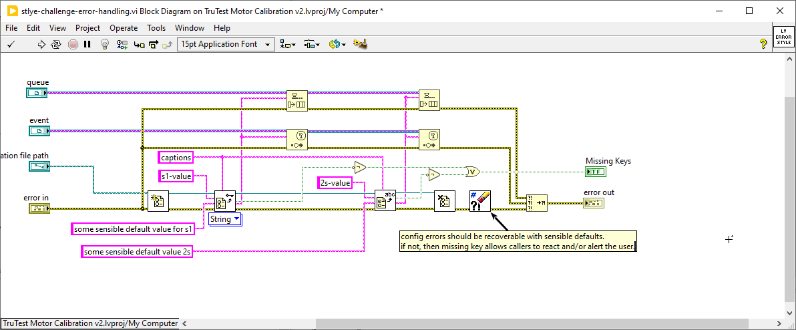Image resolution: width=796 pixels, height=330 pixels.
Task: Open the Window menu
Action: (190, 28)
